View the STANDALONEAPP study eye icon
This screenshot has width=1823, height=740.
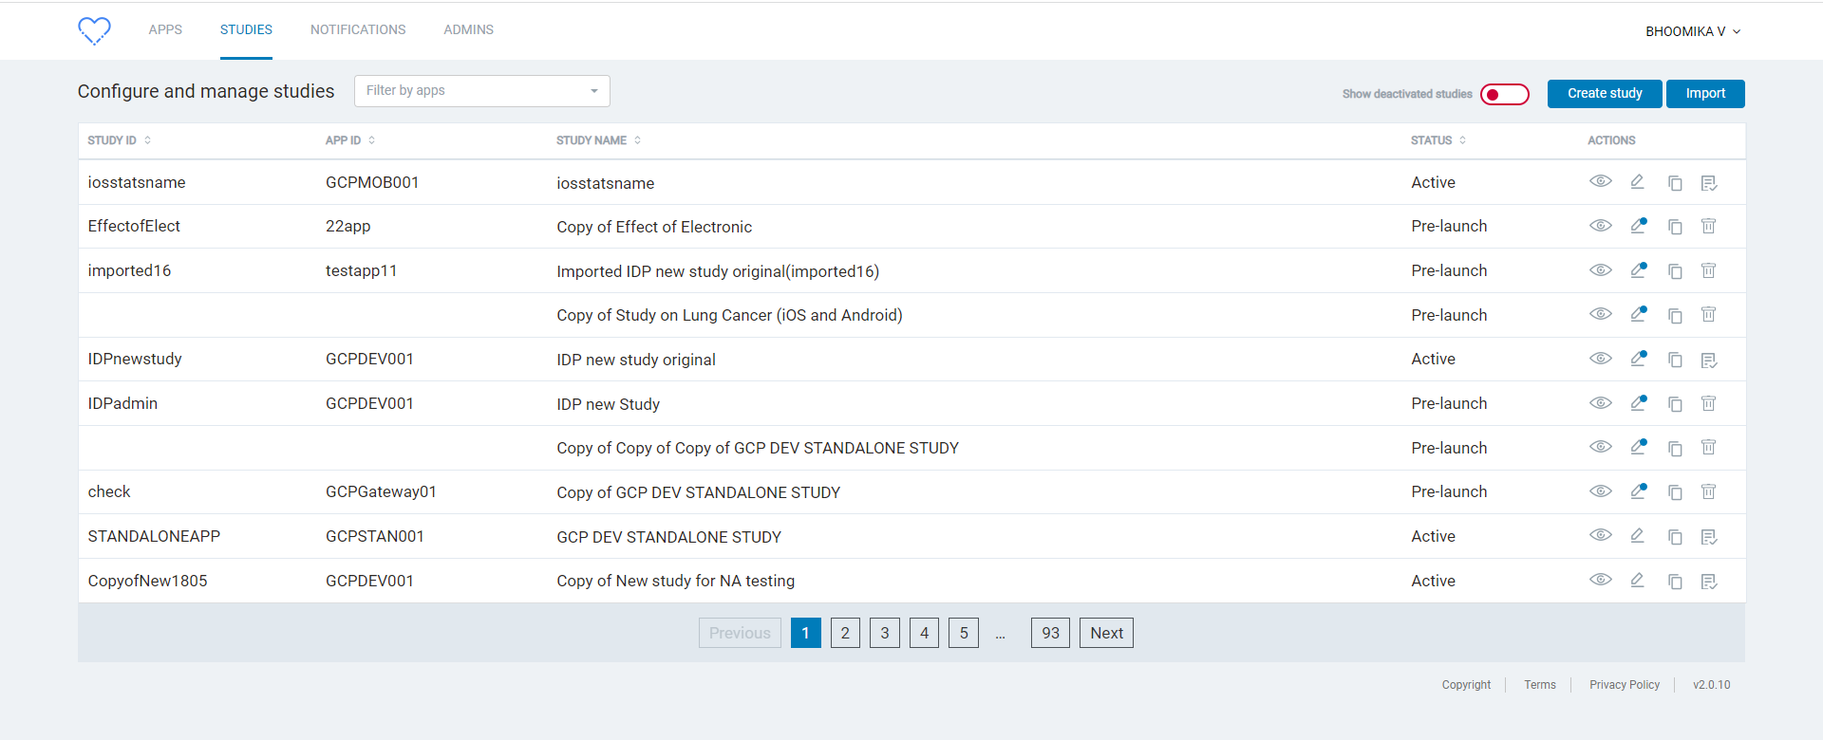point(1601,535)
